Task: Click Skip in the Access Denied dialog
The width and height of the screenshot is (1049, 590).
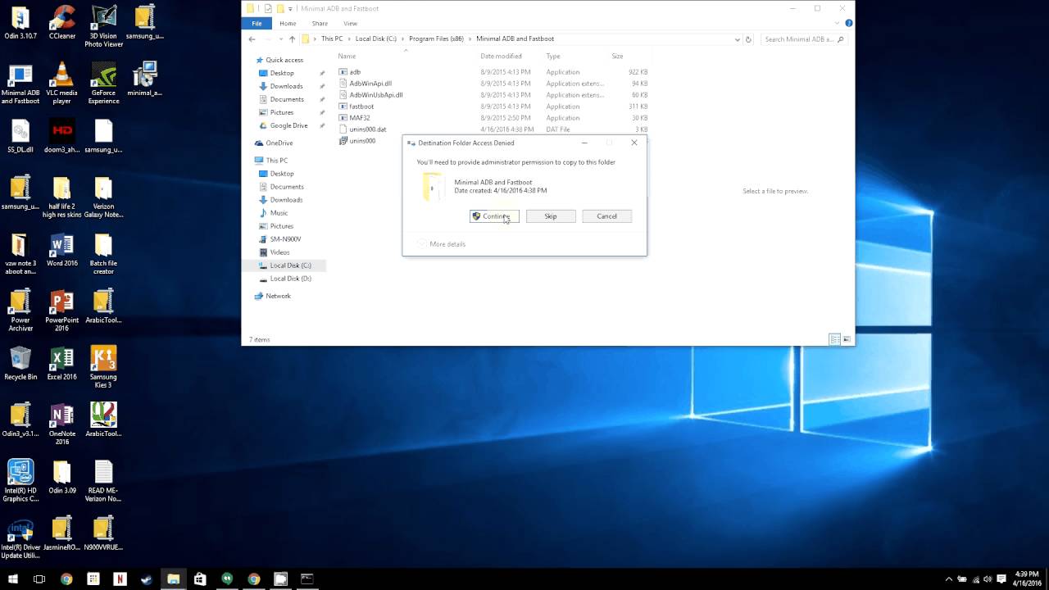Action: [x=551, y=216]
